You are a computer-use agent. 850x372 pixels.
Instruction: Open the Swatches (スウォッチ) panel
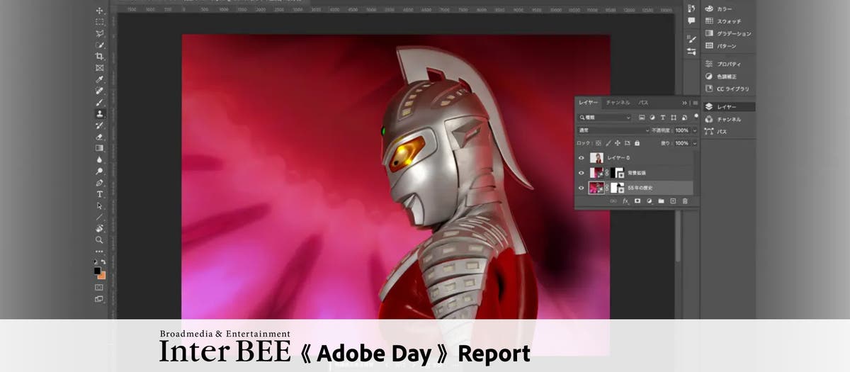point(723,21)
